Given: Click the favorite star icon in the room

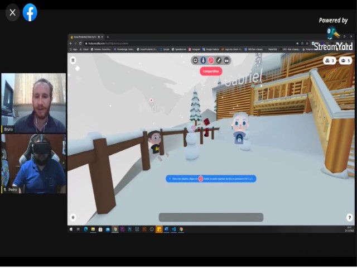Looking at the screenshot, I should pyautogui.click(x=73, y=217).
